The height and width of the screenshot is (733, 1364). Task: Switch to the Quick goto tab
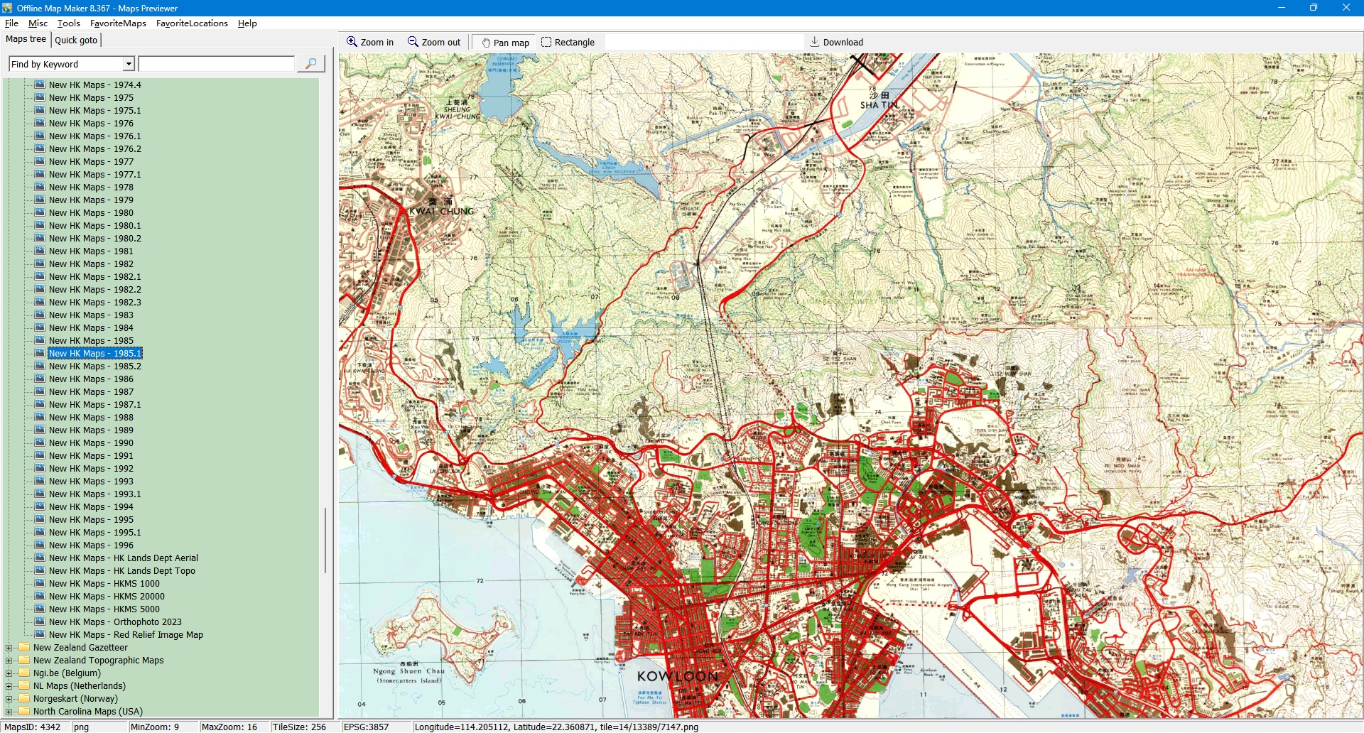[x=76, y=40]
